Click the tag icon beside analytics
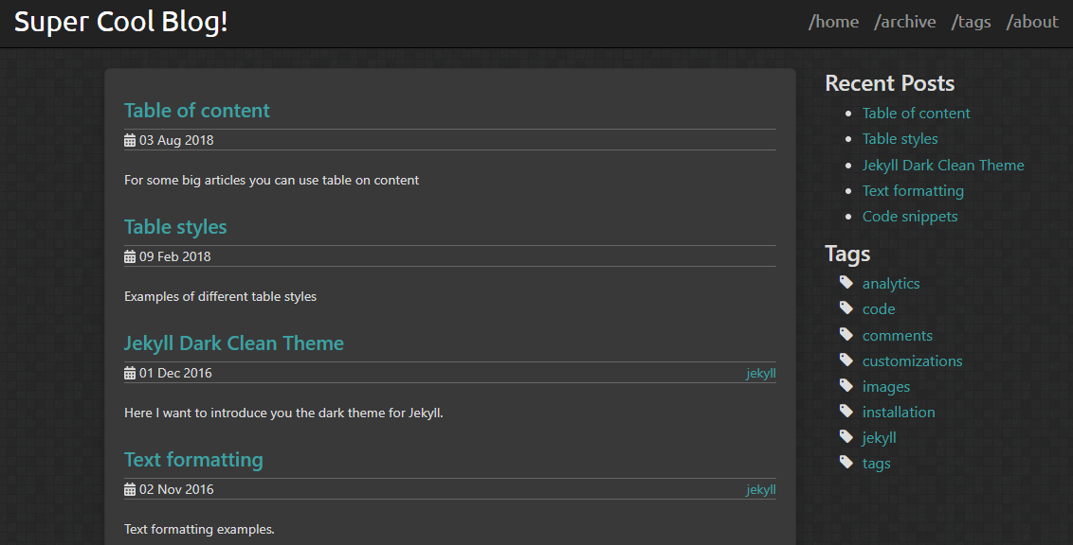 pos(846,282)
